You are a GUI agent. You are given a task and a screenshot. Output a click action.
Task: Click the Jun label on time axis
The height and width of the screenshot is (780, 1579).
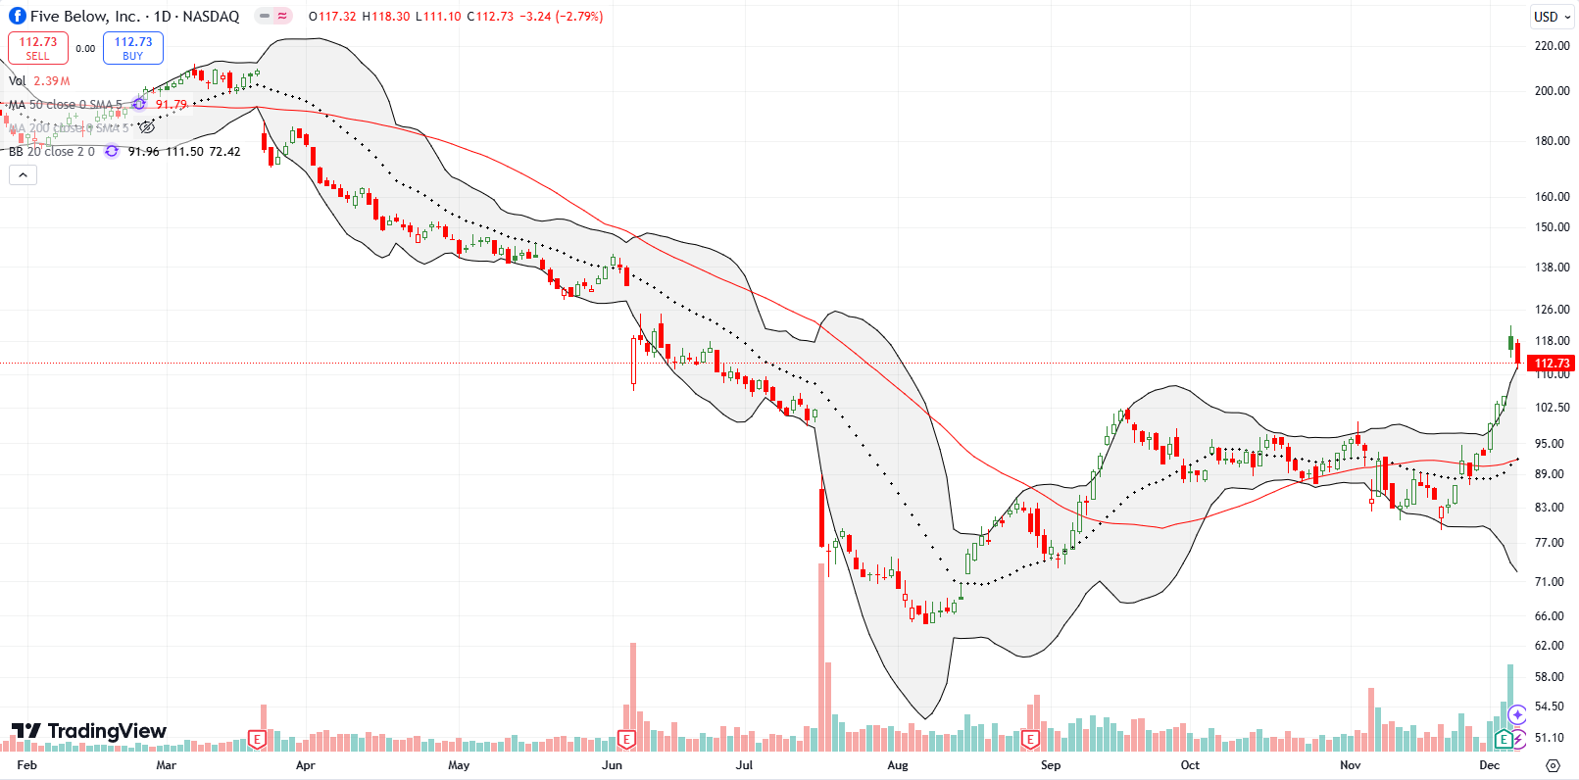tap(612, 765)
